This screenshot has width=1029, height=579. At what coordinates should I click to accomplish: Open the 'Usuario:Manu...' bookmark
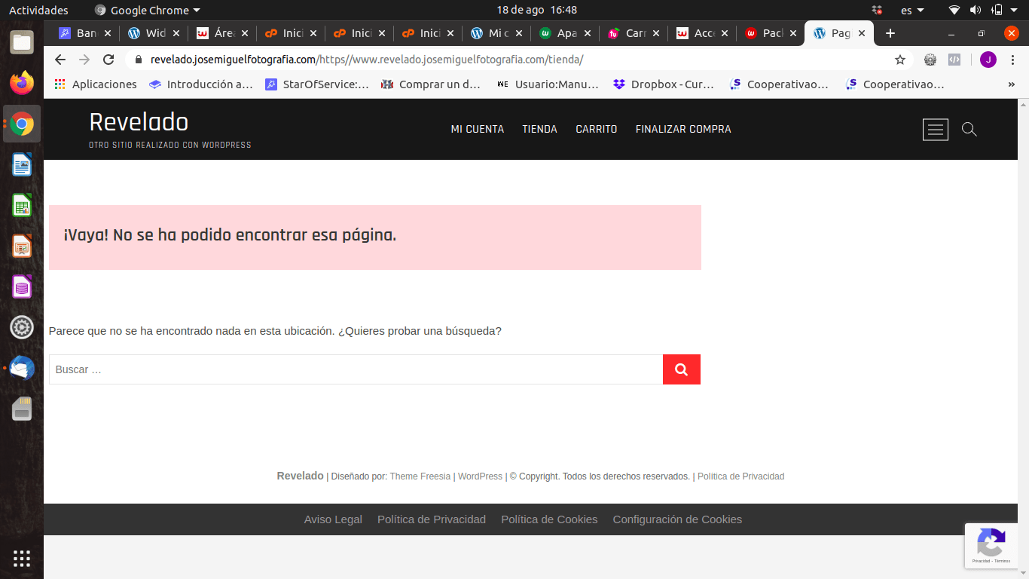coord(548,84)
